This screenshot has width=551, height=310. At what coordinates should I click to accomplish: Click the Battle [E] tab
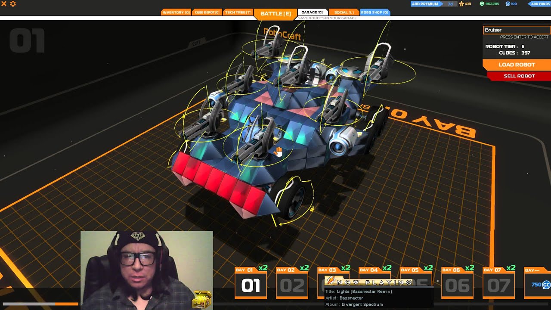(275, 14)
